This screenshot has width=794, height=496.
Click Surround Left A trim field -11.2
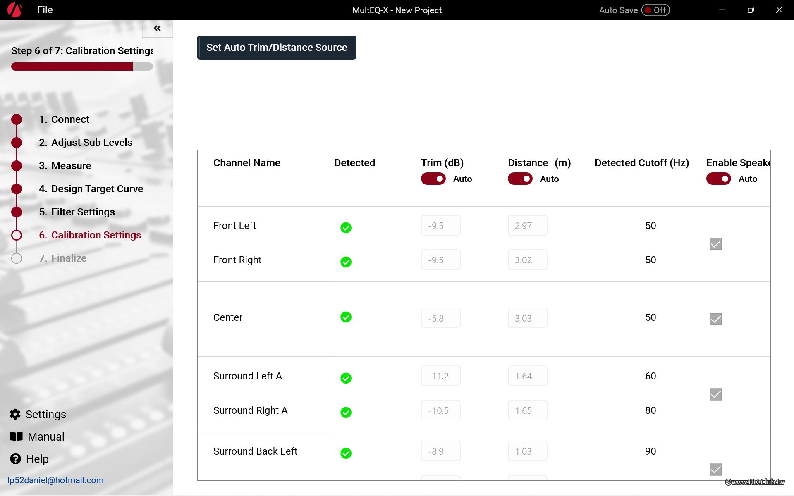point(440,376)
